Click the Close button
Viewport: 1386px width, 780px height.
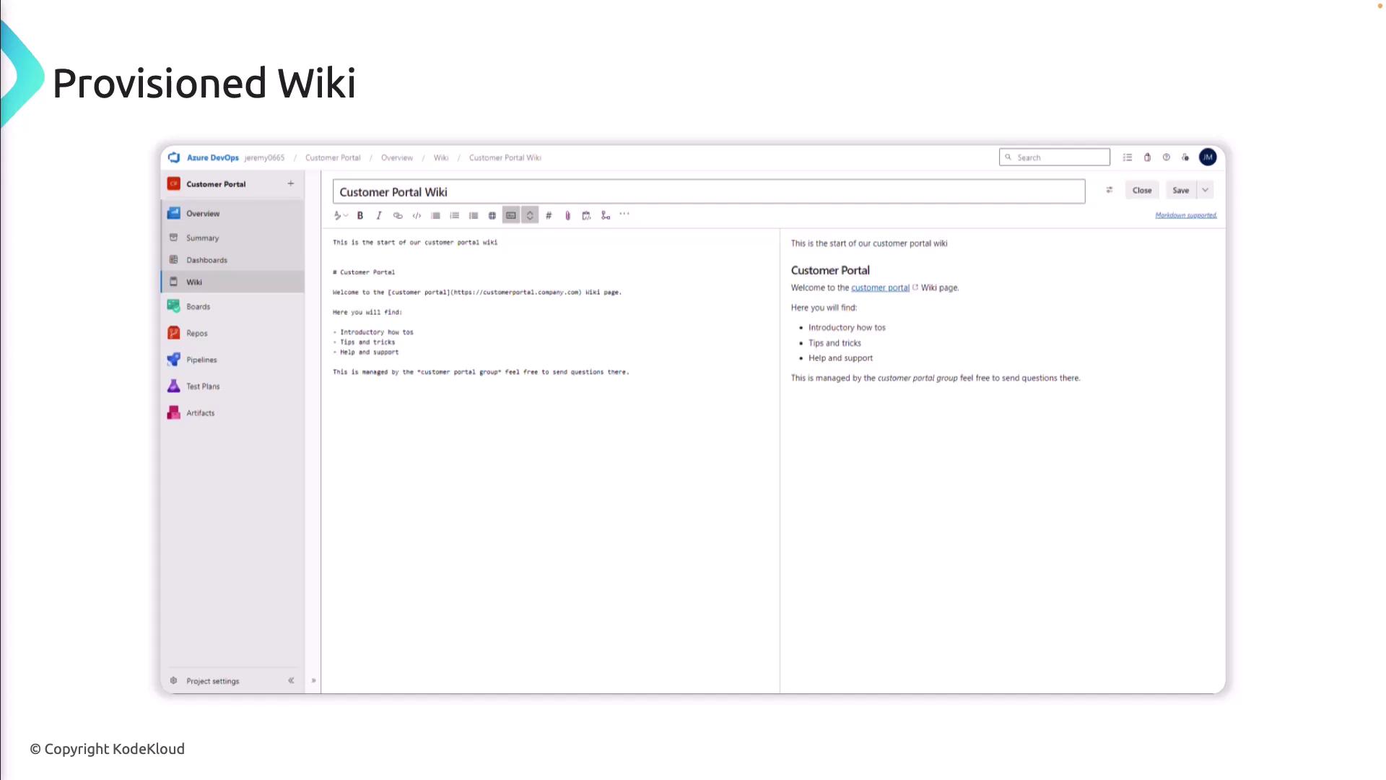[x=1142, y=190]
